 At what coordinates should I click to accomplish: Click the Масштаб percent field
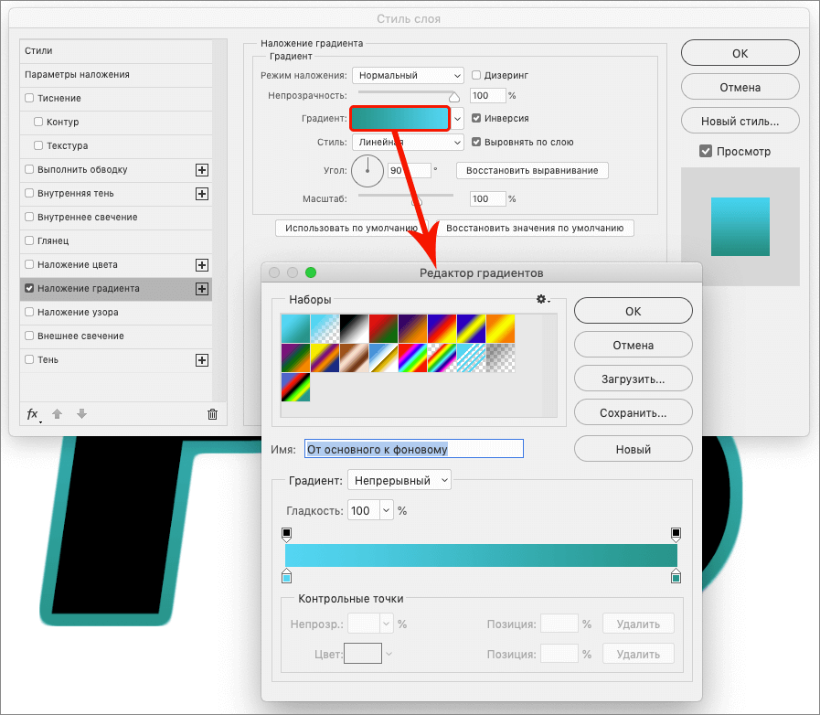(488, 198)
